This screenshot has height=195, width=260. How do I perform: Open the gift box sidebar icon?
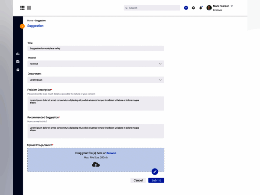[18, 70]
